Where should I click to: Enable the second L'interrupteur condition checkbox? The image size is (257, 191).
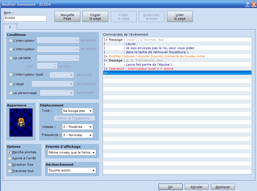10,49
